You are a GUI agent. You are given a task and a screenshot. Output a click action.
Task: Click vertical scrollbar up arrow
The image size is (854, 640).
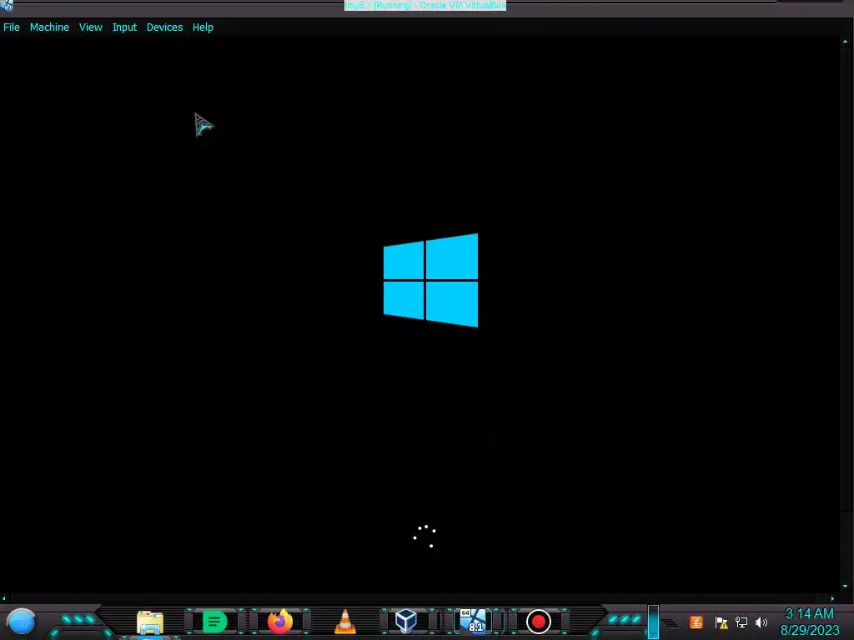tap(845, 42)
